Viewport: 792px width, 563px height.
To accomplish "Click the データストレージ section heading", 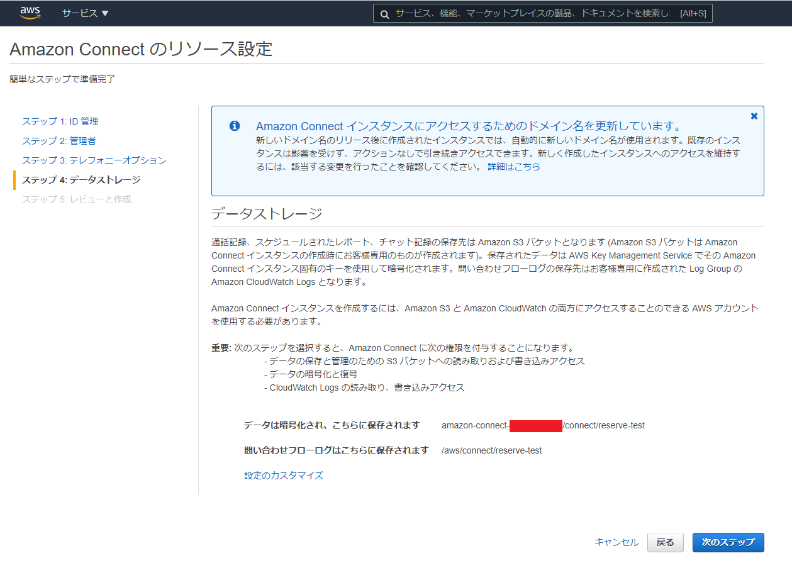I will (x=267, y=214).
